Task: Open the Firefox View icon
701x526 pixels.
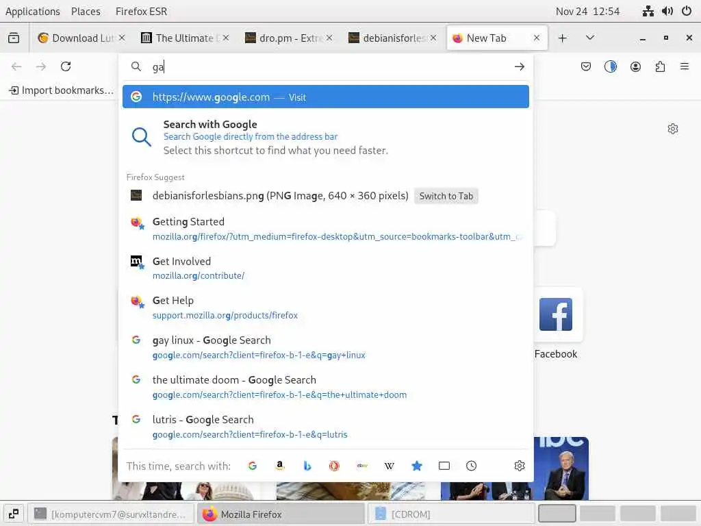Action: click(14, 38)
